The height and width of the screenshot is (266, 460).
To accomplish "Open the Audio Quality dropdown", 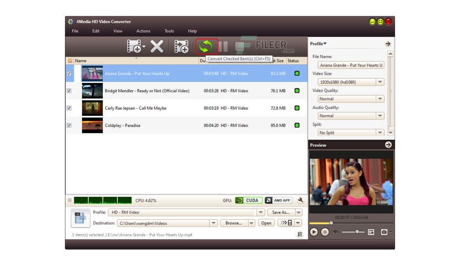I will coord(351,116).
